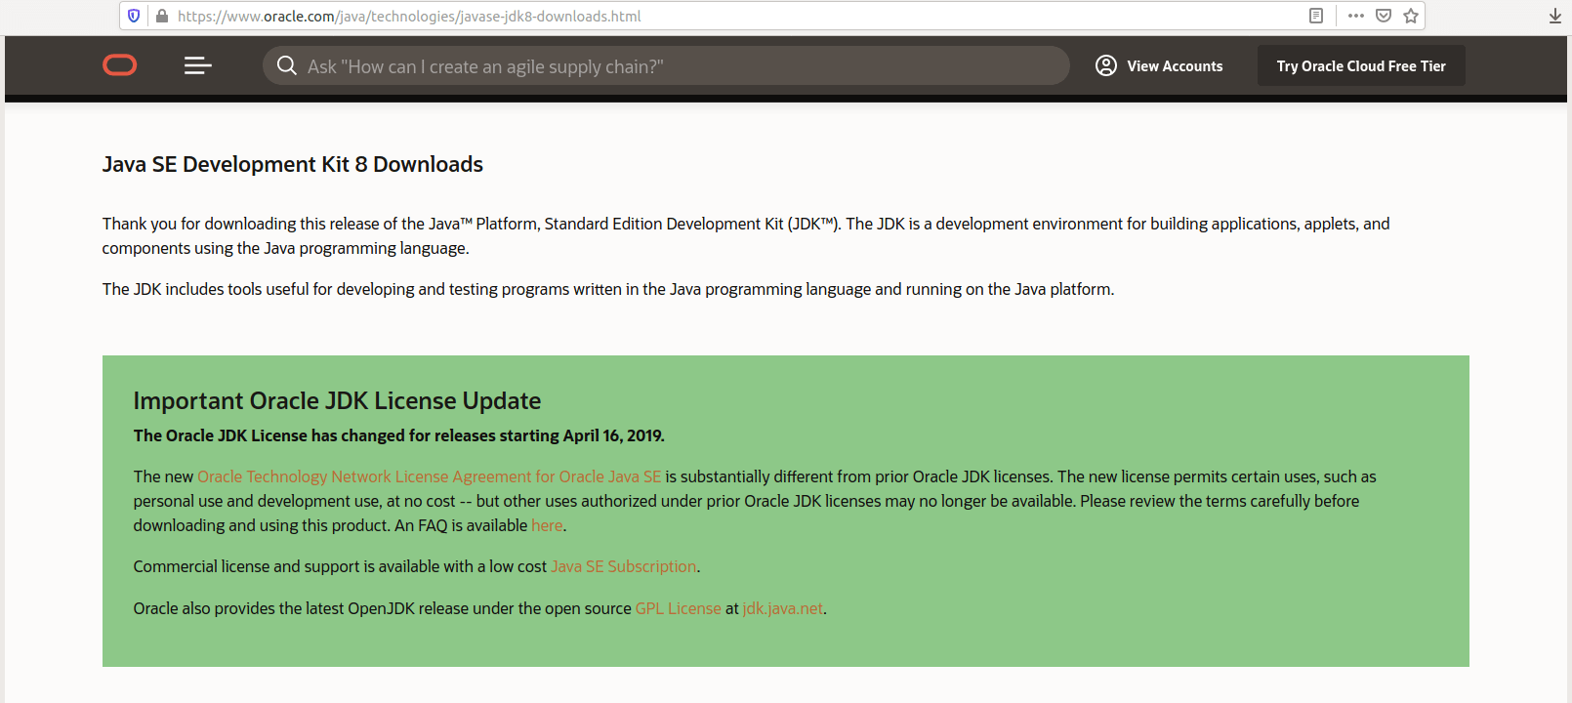This screenshot has width=1572, height=703.
Task: Open the GPL License link
Action: 679,608
